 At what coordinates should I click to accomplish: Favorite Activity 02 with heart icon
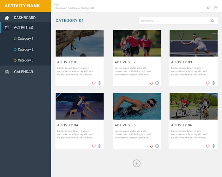(151, 83)
